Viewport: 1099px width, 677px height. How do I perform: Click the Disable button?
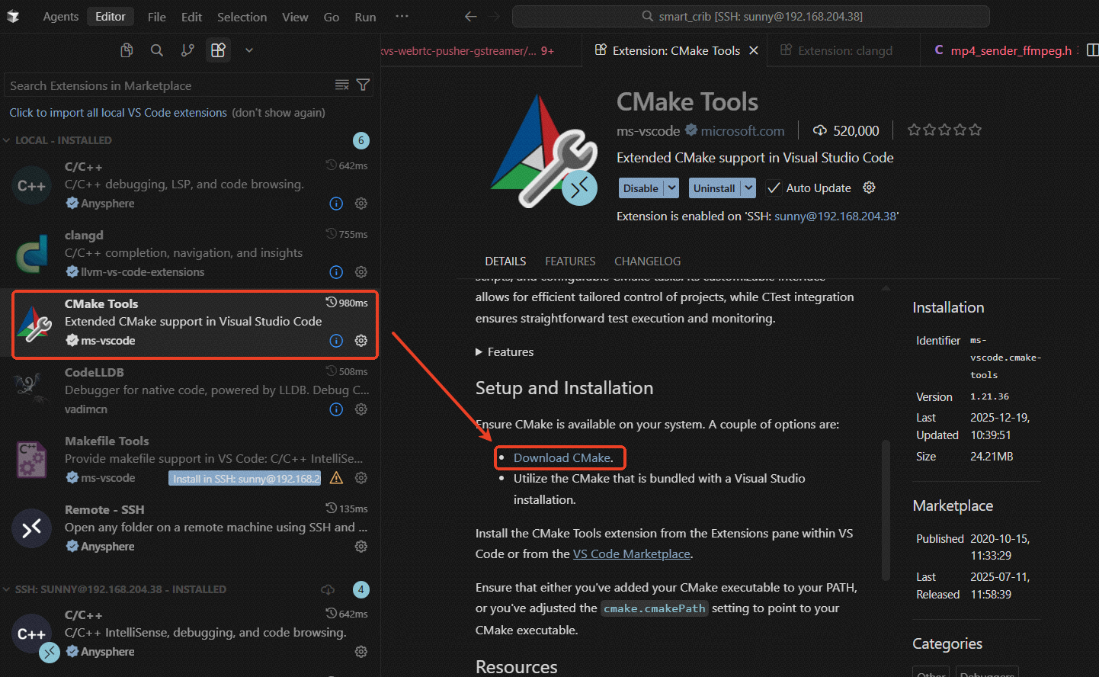[641, 188]
